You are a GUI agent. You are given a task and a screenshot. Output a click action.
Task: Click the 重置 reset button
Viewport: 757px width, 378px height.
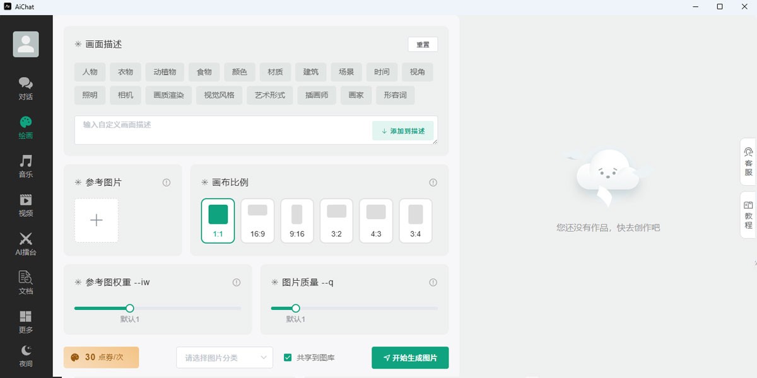(422, 45)
